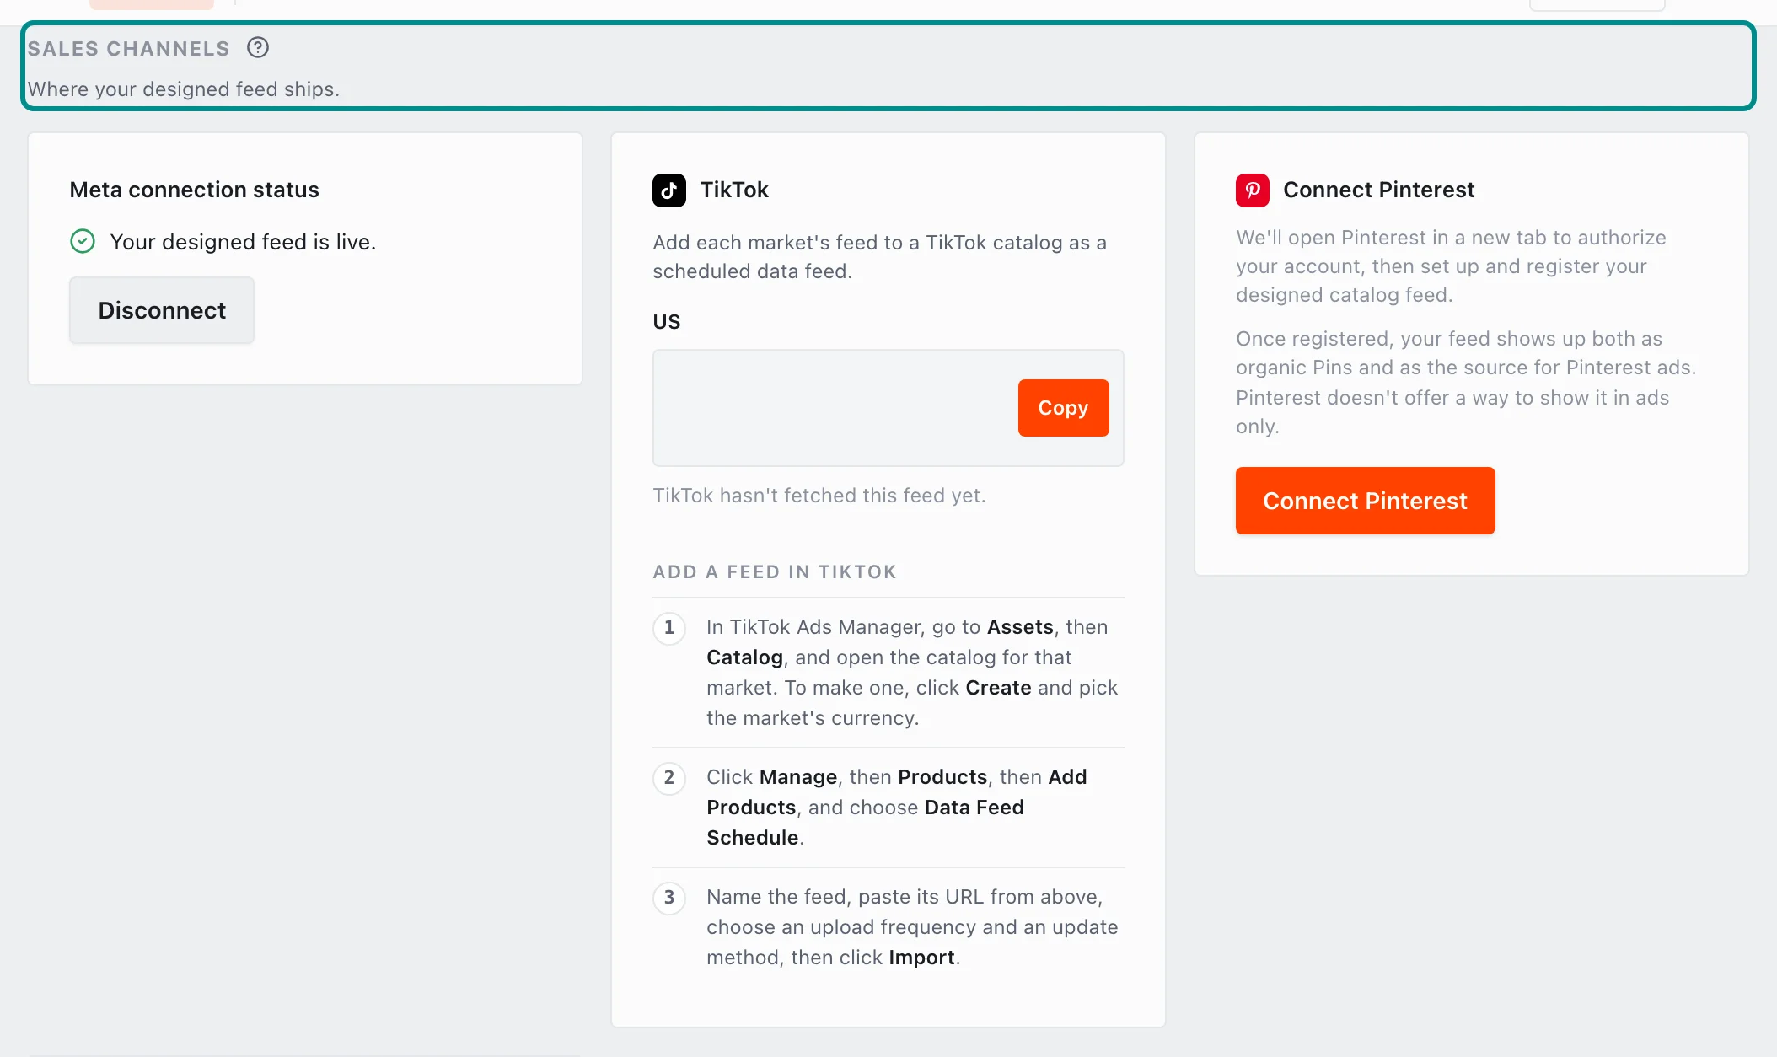Click the 'Connect Pinterest' card heading

click(x=1378, y=190)
